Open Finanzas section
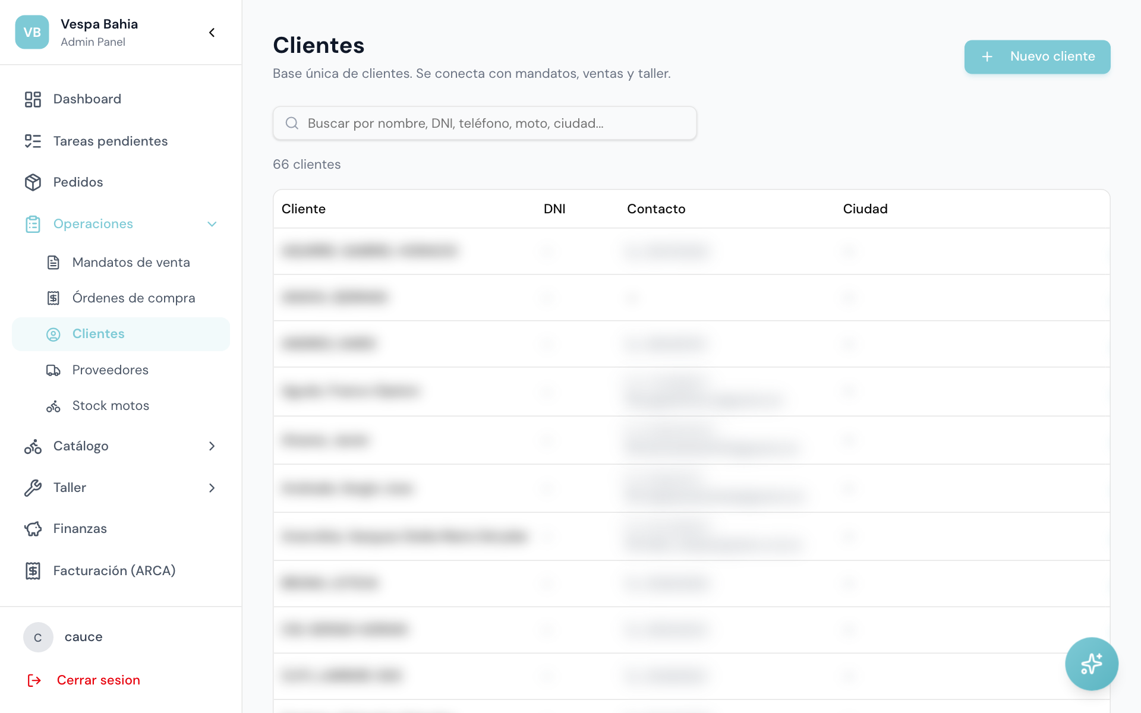 (121, 529)
